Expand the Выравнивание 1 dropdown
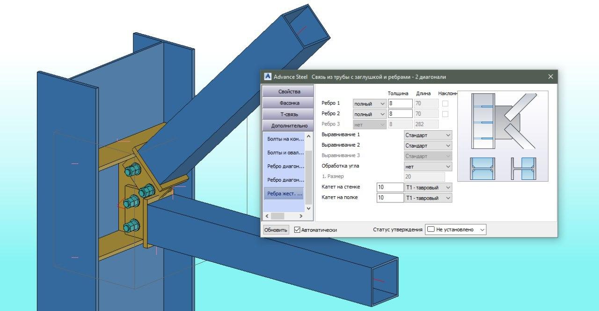 tap(428, 135)
